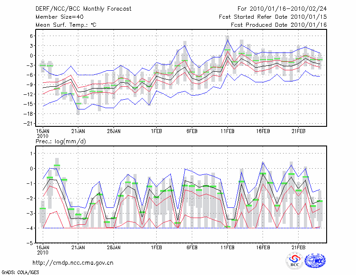
Task: Select the Fcst Produced Date line
Action: pyautogui.click(x=279, y=24)
